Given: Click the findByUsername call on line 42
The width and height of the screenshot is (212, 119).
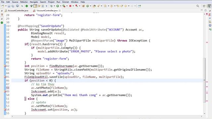Looking at the screenshot, I should (61, 66).
